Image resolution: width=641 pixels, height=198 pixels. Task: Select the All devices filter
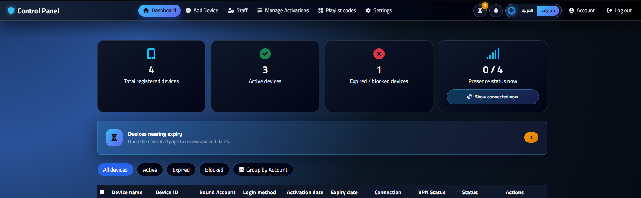point(116,170)
